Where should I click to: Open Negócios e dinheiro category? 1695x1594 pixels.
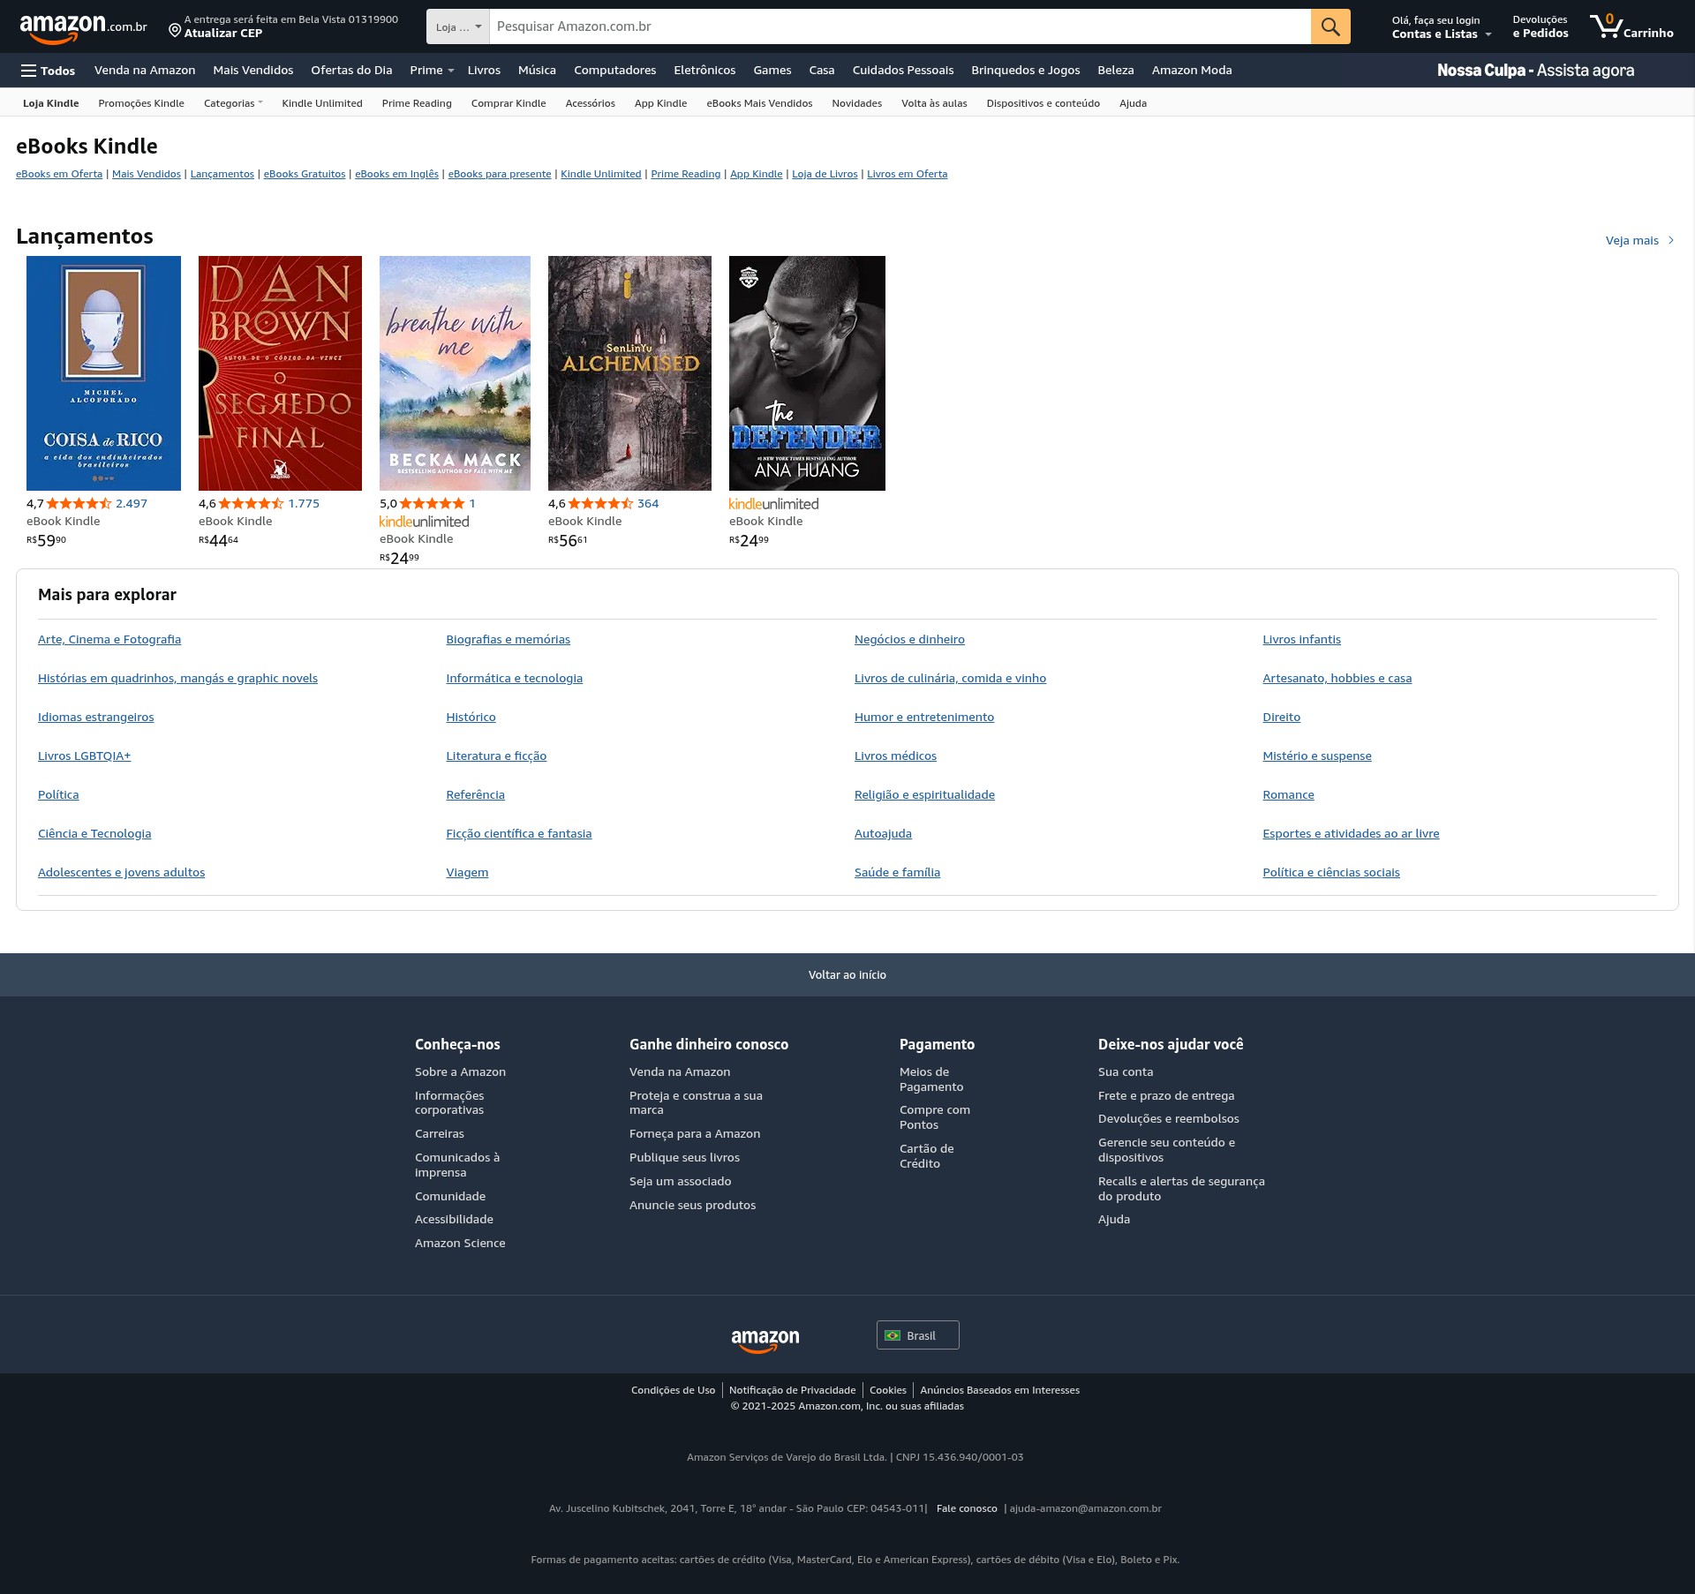click(909, 640)
